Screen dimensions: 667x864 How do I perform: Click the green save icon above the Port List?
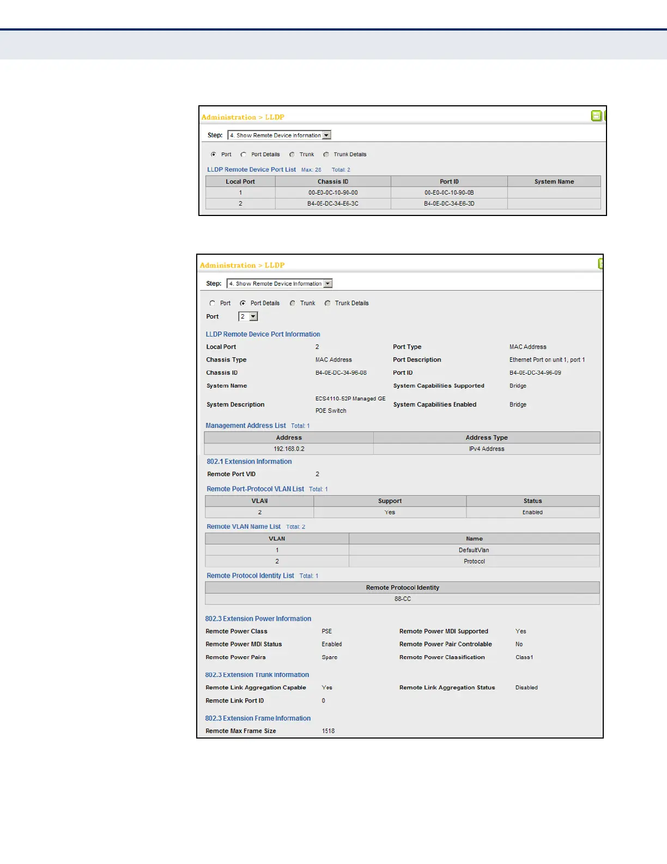pos(596,116)
